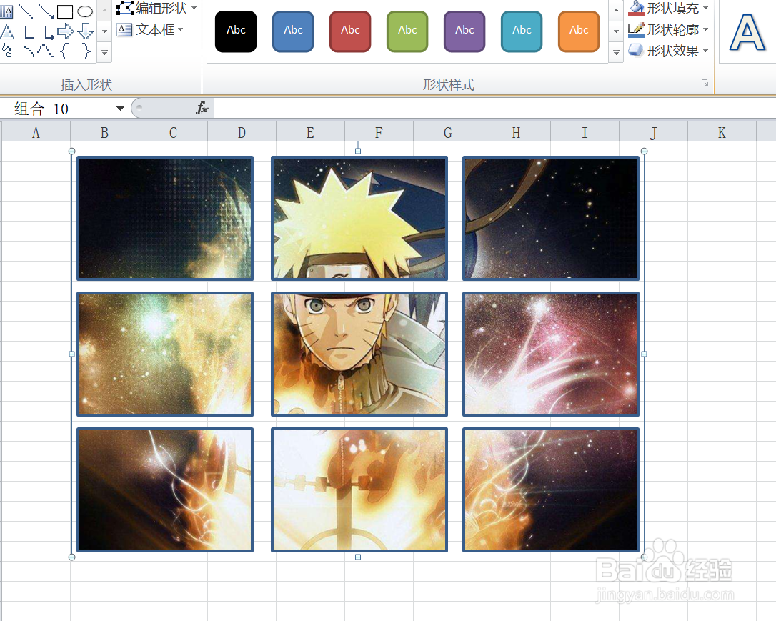Apply the blue Abc shape style
The width and height of the screenshot is (776, 621).
[293, 31]
